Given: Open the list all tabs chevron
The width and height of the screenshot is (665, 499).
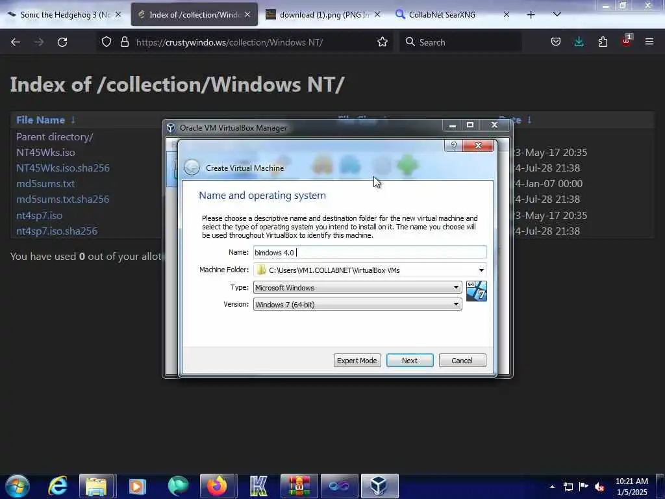Looking at the screenshot, I should pos(557,14).
